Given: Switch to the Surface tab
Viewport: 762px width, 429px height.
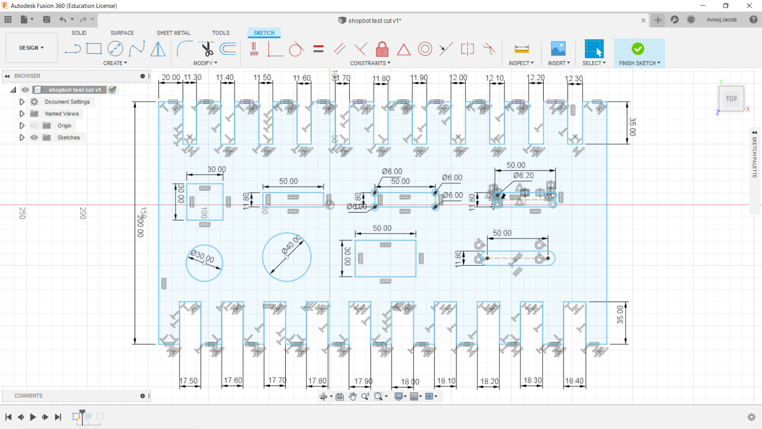Looking at the screenshot, I should point(122,33).
